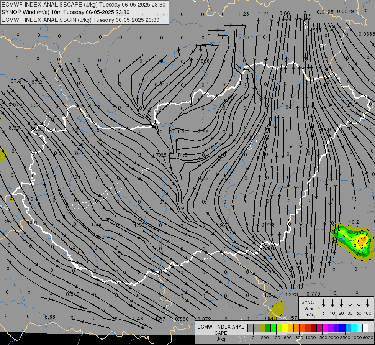Click the map value '0.0379'
The height and width of the screenshot is (345, 375).
pos(346,11)
